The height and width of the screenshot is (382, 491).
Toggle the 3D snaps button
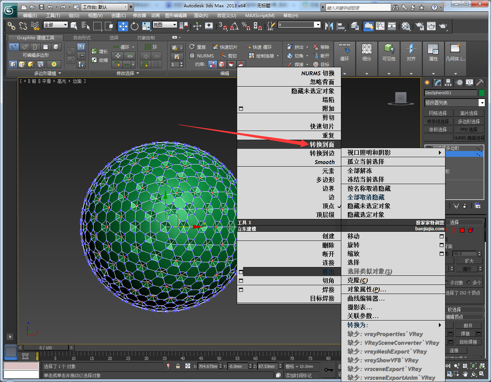click(x=223, y=26)
